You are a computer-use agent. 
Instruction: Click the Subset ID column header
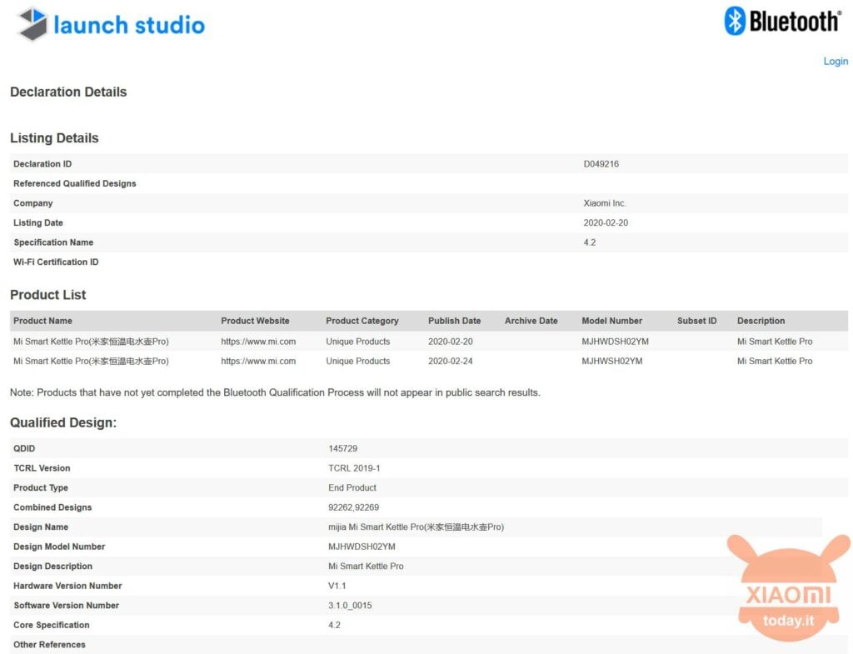[x=697, y=321]
